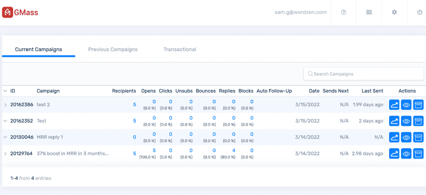Sort by Replies column header
The image size is (426, 195).
tap(227, 91)
